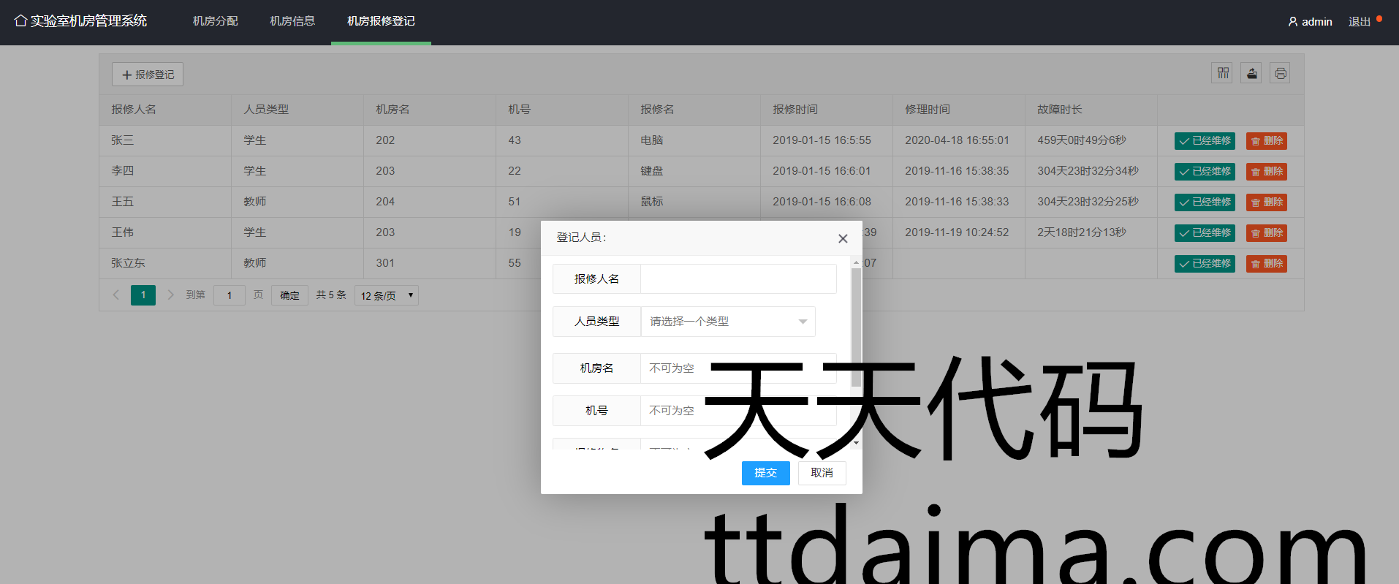The width and height of the screenshot is (1399, 584).
Task: Delete the 张三 repair record
Action: (1266, 141)
